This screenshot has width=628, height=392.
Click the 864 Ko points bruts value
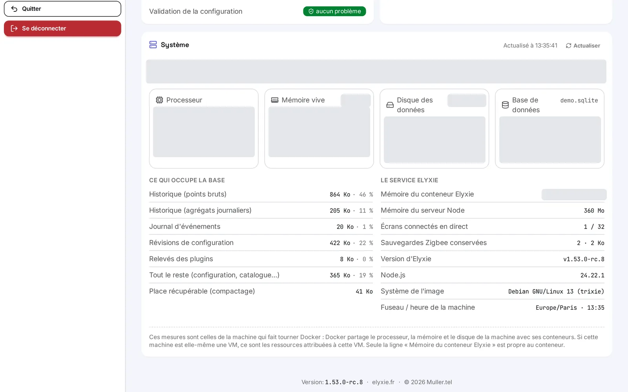(x=340, y=194)
